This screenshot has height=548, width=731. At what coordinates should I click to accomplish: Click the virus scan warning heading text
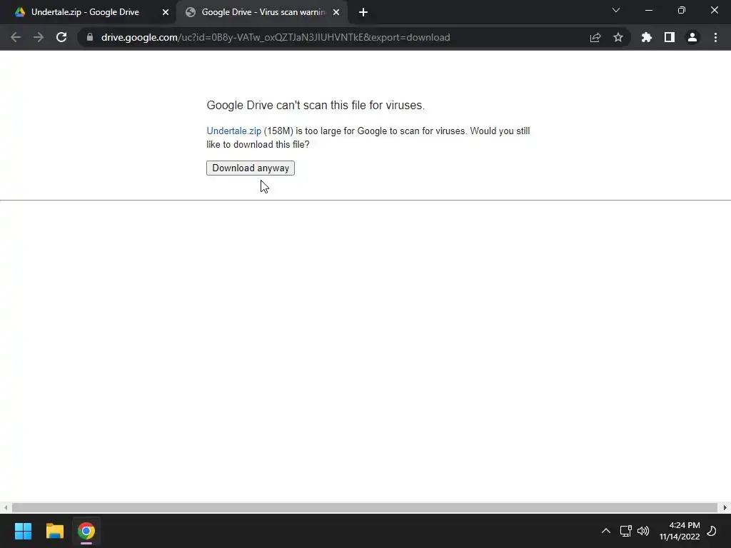coord(316,106)
